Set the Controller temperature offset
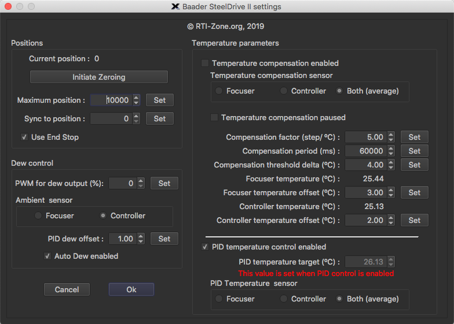454x324 pixels. click(415, 221)
